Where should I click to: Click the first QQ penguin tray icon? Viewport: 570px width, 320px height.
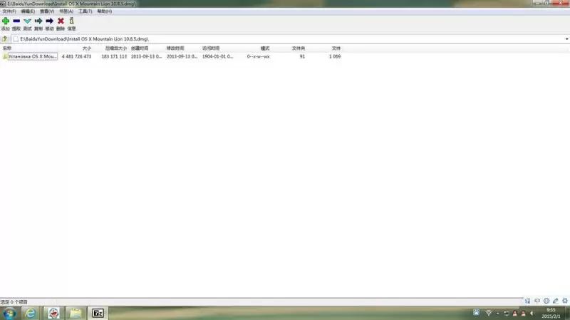514,313
